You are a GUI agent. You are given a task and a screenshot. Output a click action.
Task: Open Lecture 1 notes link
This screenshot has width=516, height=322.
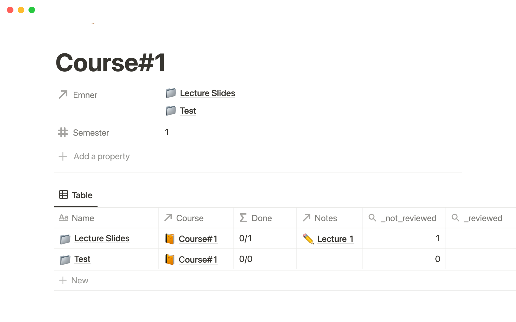(x=335, y=239)
